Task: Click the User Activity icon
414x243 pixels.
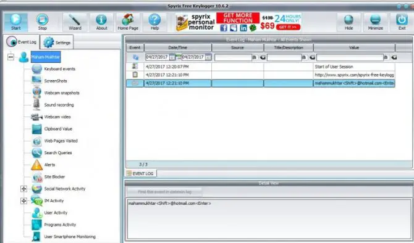Action: coord(36,213)
